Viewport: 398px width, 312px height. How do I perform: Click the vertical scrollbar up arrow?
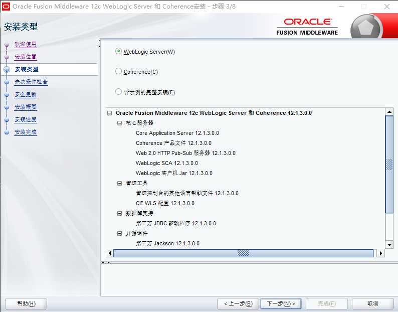coord(389,112)
